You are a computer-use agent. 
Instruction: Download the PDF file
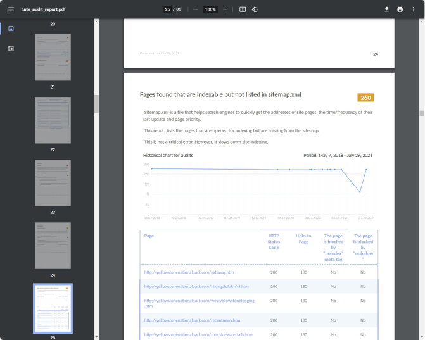[386, 9]
